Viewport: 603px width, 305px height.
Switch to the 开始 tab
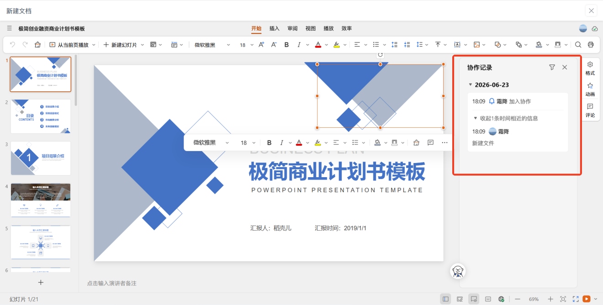[256, 28]
